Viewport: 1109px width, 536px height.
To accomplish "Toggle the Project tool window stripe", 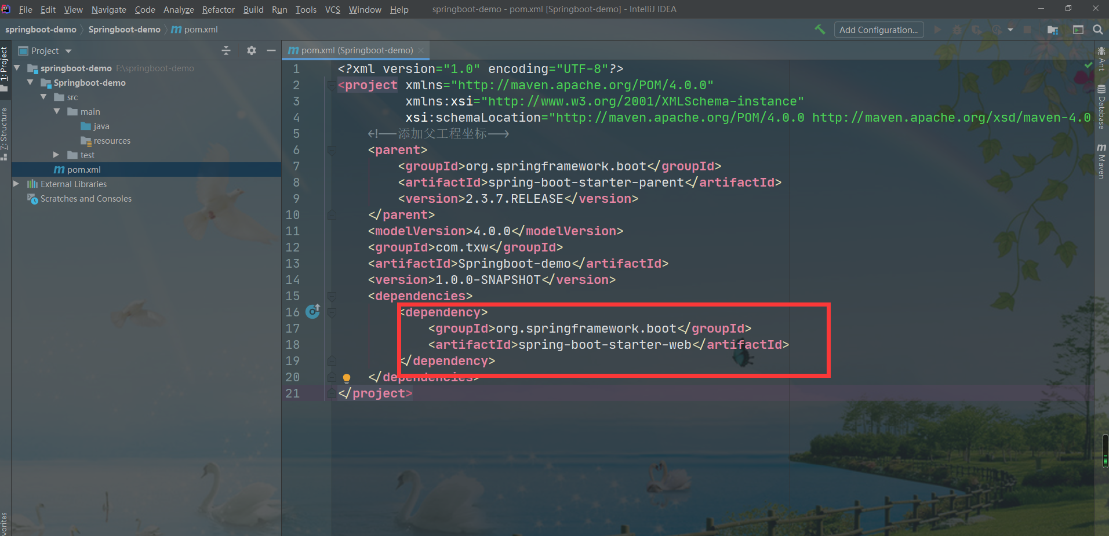I will (5, 68).
